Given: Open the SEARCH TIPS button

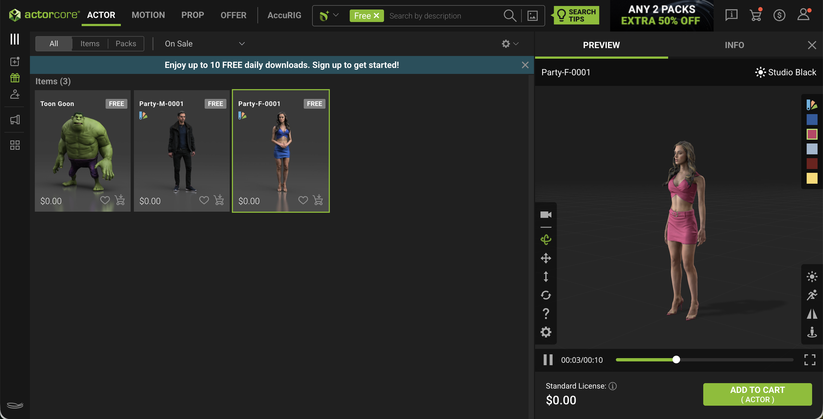Looking at the screenshot, I should tap(576, 15).
